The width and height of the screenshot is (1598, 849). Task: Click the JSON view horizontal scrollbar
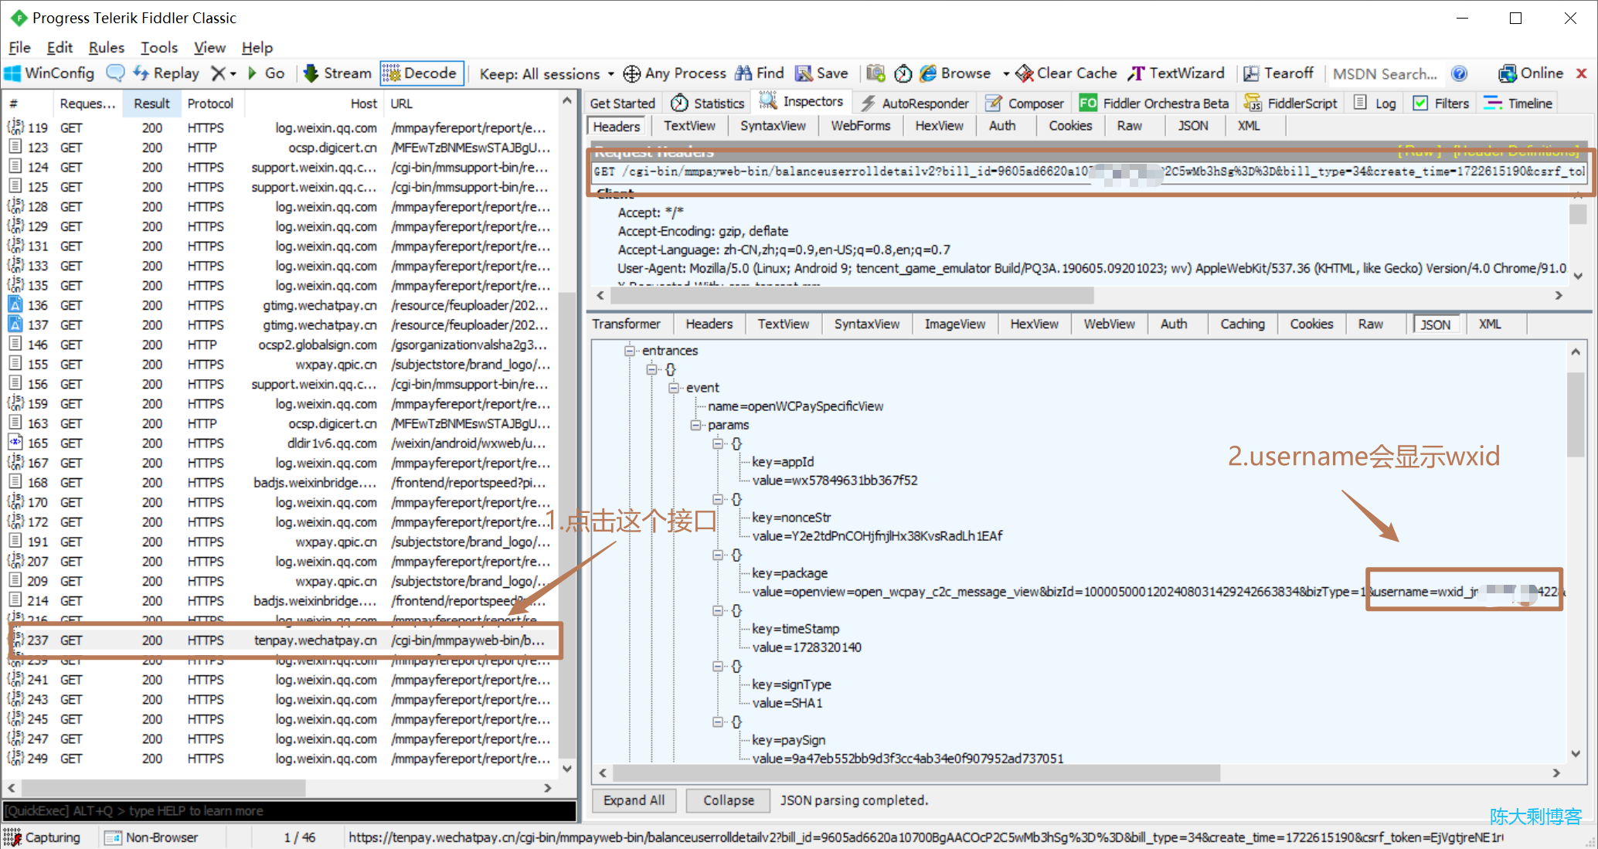click(916, 773)
